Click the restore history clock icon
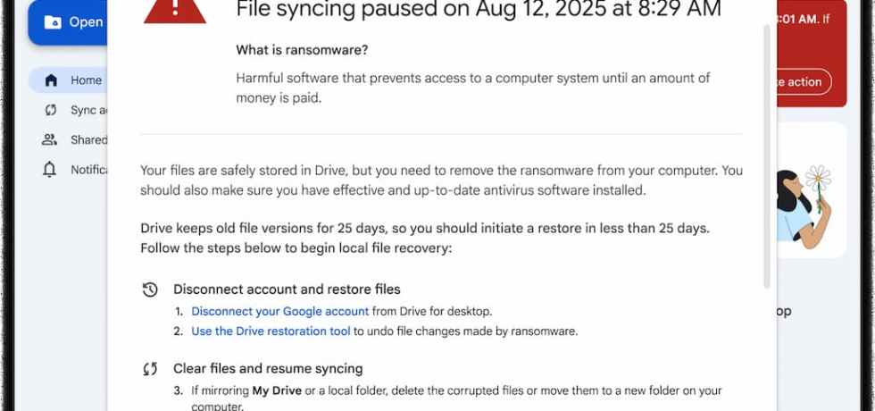This screenshot has width=875, height=411. click(x=150, y=289)
